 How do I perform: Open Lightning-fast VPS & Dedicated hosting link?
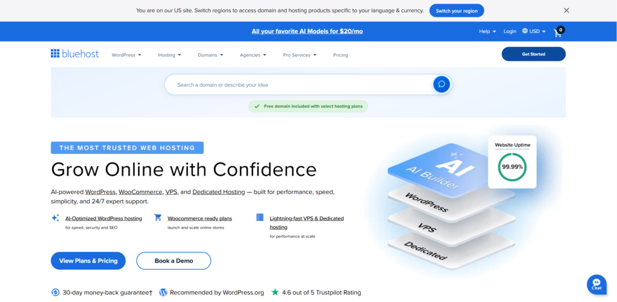click(x=307, y=223)
